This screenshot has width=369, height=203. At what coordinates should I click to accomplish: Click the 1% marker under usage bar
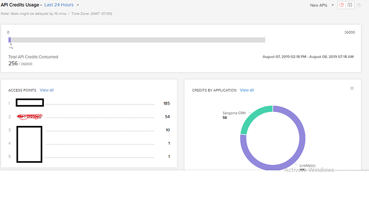[11, 48]
